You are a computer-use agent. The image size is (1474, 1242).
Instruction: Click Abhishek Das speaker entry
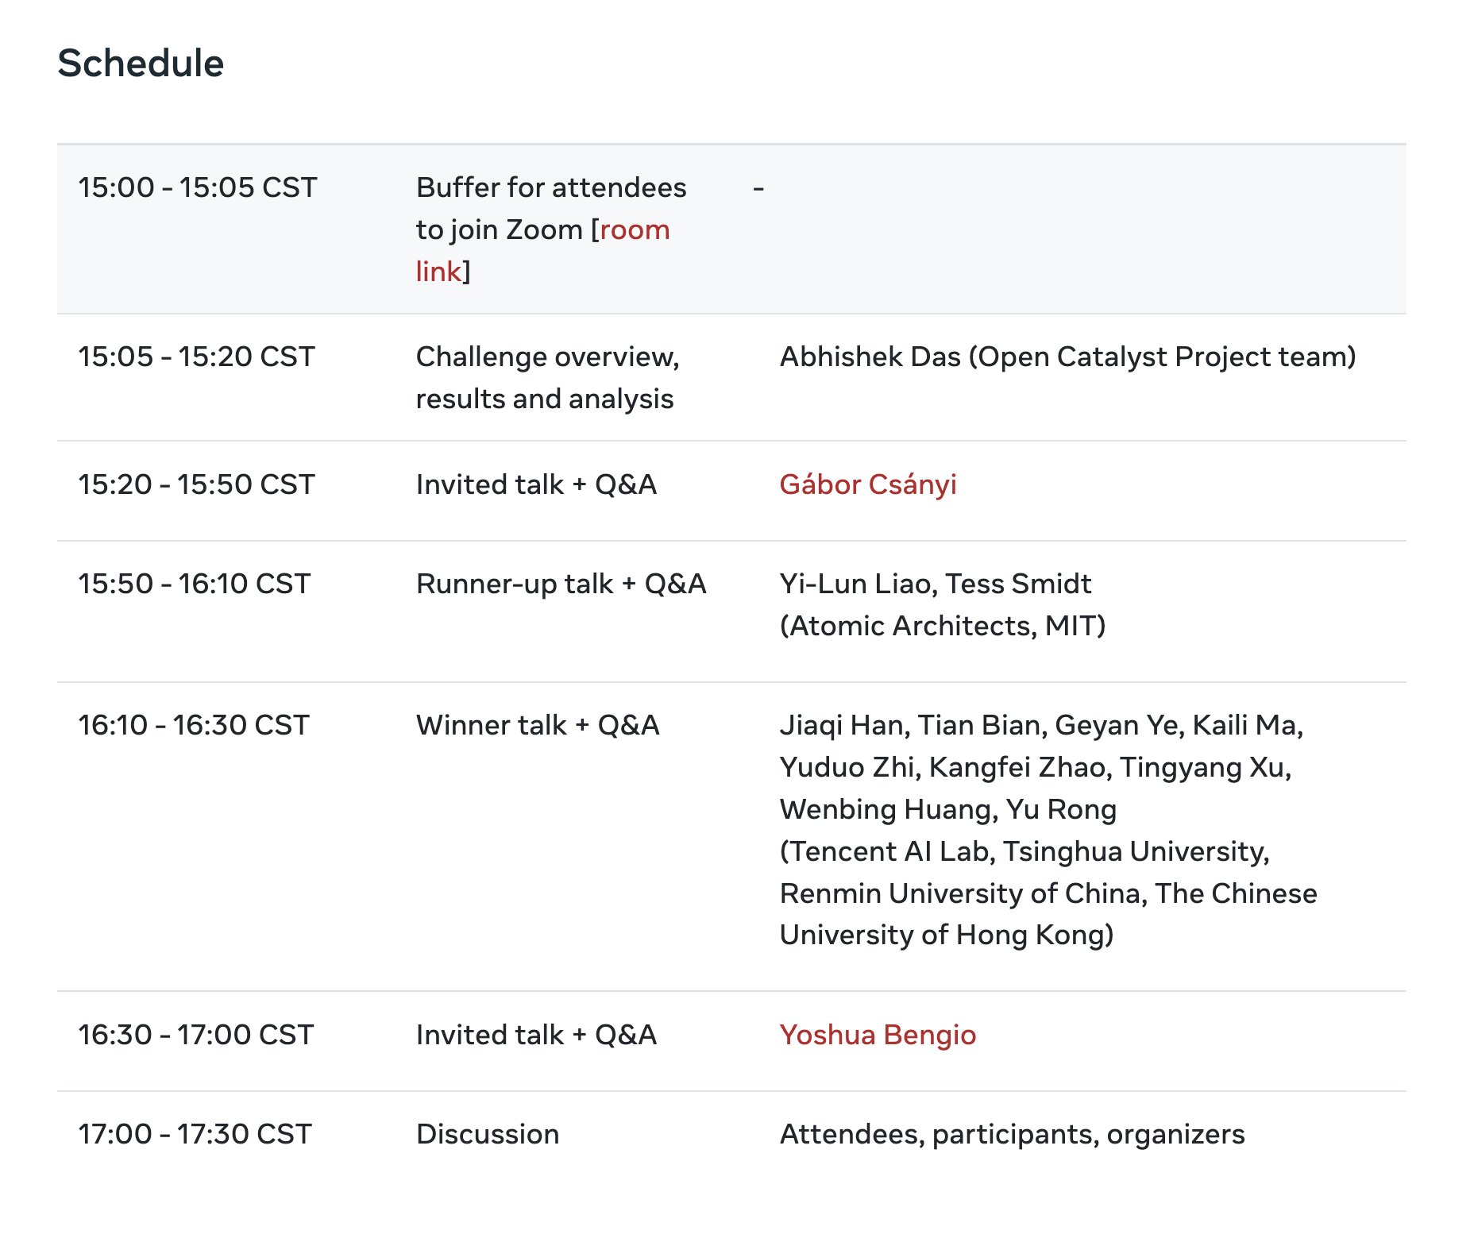point(1068,357)
